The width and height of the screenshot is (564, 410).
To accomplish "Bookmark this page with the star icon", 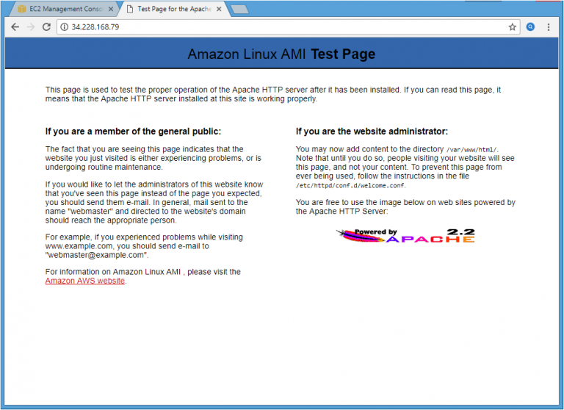I will 512,27.
